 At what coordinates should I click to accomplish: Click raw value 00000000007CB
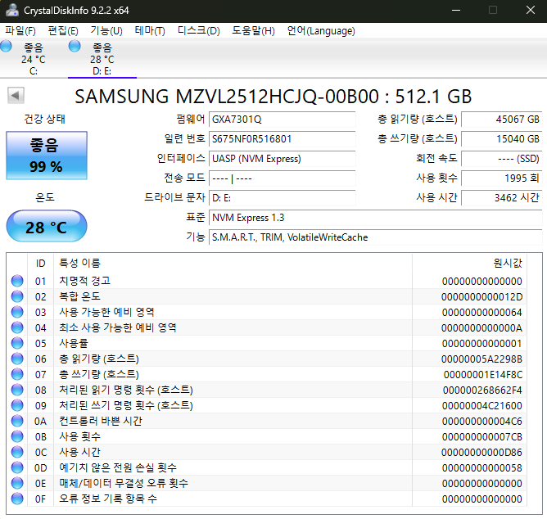click(x=482, y=436)
